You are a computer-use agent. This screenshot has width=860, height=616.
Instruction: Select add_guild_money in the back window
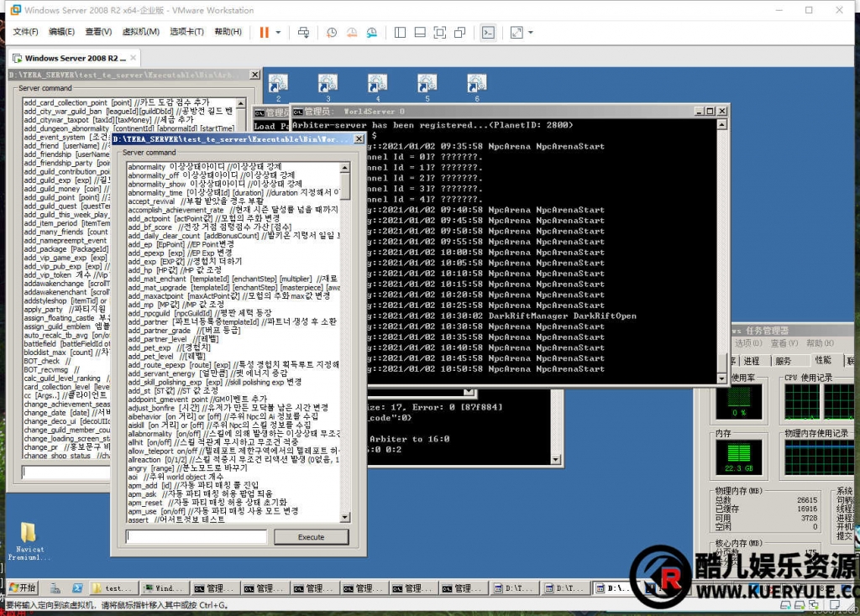(66, 189)
